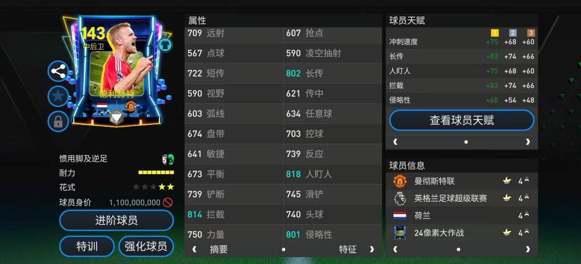Tap the shirt kit icon on card
This screenshot has height=264, width=581.
[x=166, y=44]
